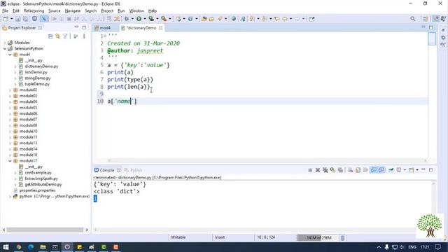Open the Window menu
448x252 pixels.
(x=136, y=11)
